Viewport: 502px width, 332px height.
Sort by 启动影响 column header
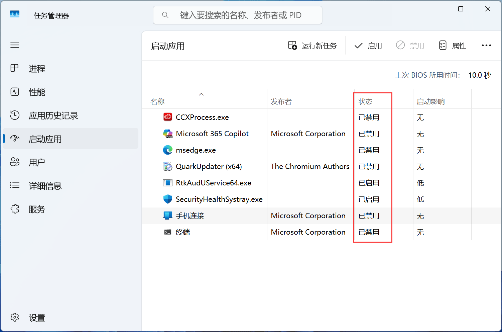point(430,101)
